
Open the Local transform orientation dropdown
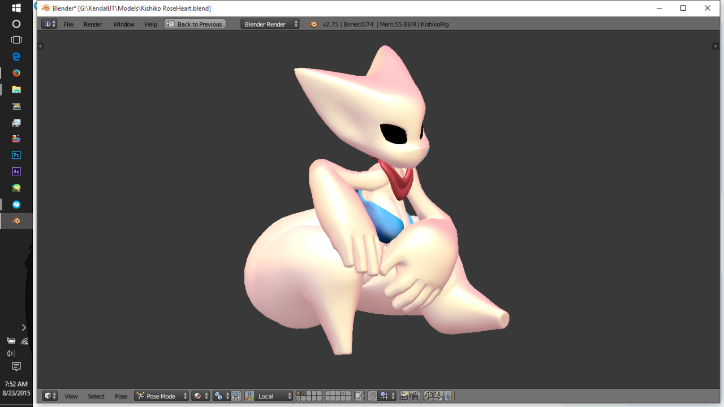(274, 396)
